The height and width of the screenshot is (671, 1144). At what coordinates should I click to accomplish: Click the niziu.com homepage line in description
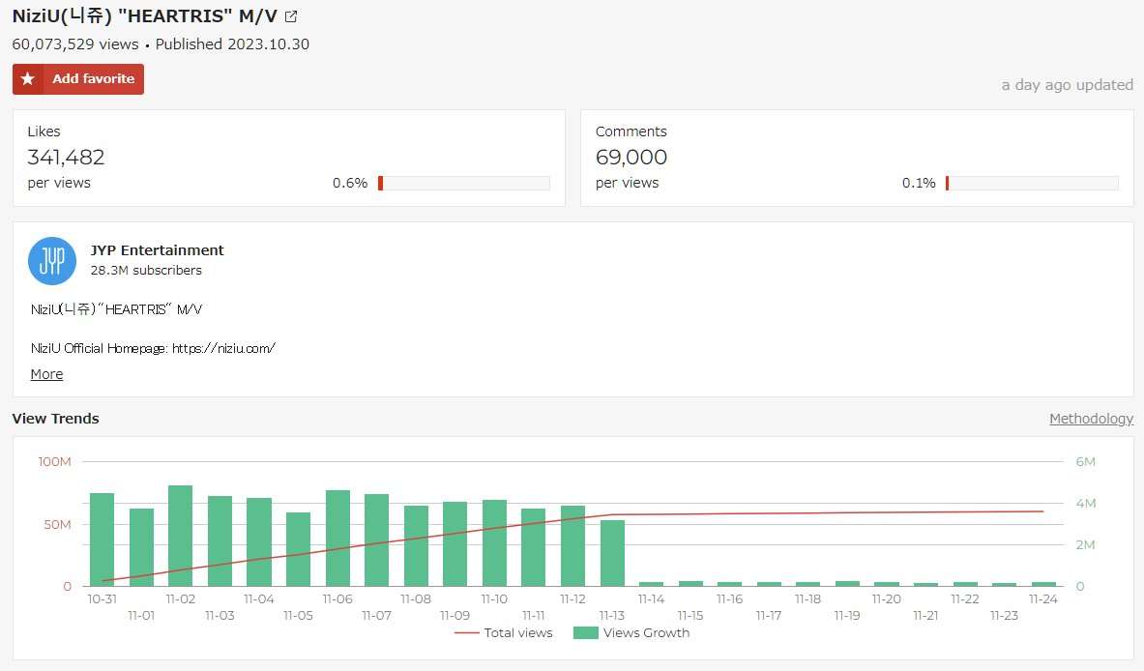(153, 348)
